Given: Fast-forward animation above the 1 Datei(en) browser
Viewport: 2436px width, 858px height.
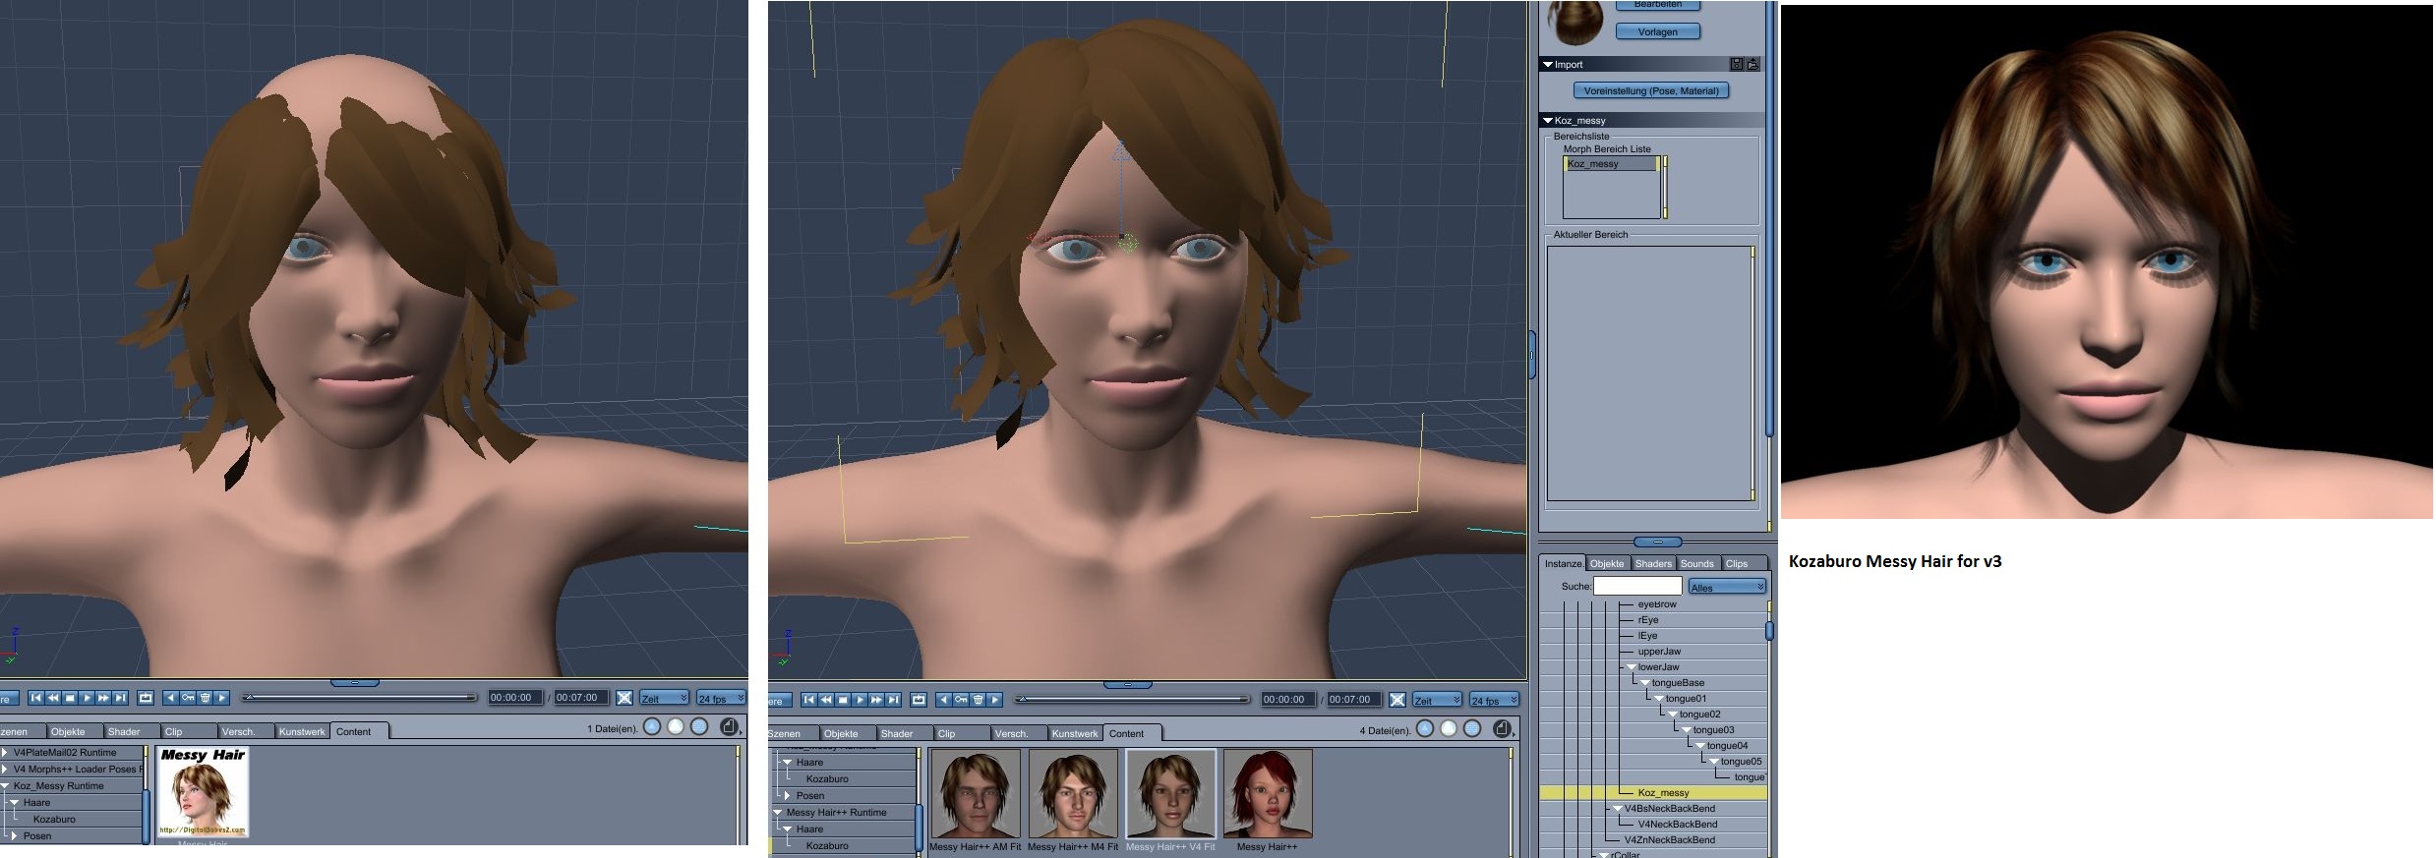Looking at the screenshot, I should (x=103, y=698).
